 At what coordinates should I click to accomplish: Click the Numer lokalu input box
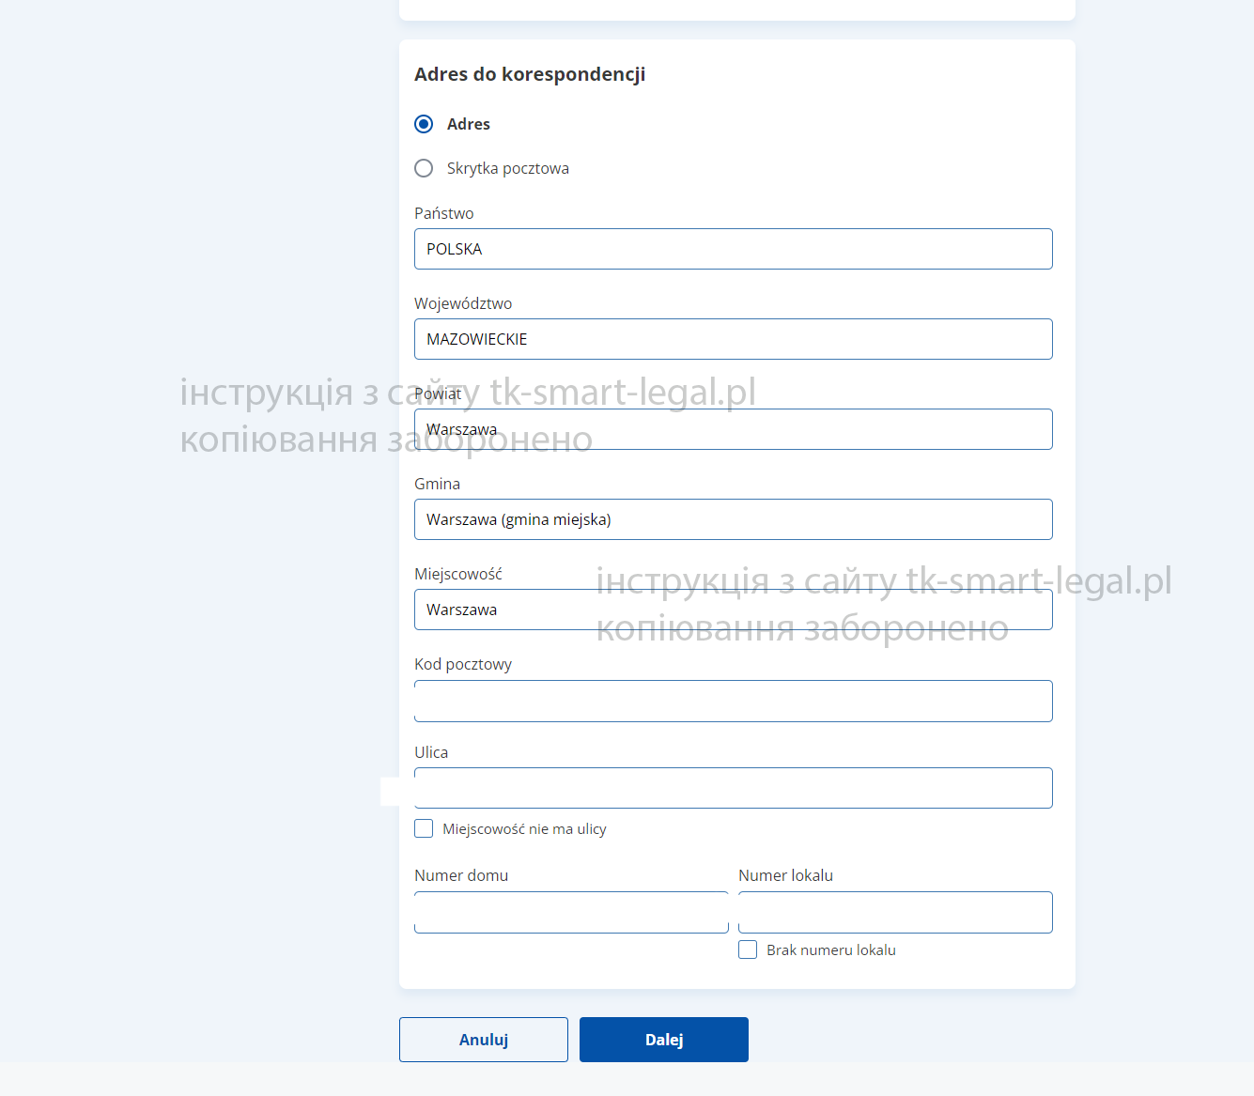(x=894, y=912)
